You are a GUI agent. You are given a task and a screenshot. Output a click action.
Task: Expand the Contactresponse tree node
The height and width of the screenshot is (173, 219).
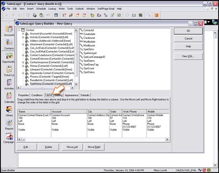pos(23,62)
